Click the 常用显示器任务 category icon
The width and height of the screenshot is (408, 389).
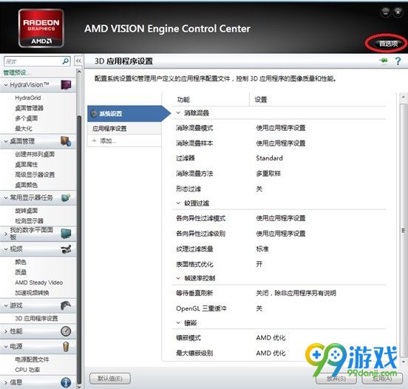tap(66, 198)
